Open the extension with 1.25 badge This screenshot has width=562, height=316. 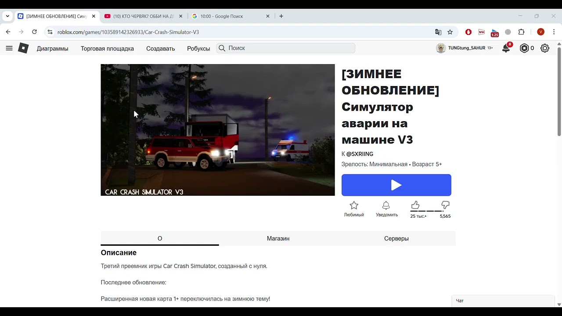[495, 33]
